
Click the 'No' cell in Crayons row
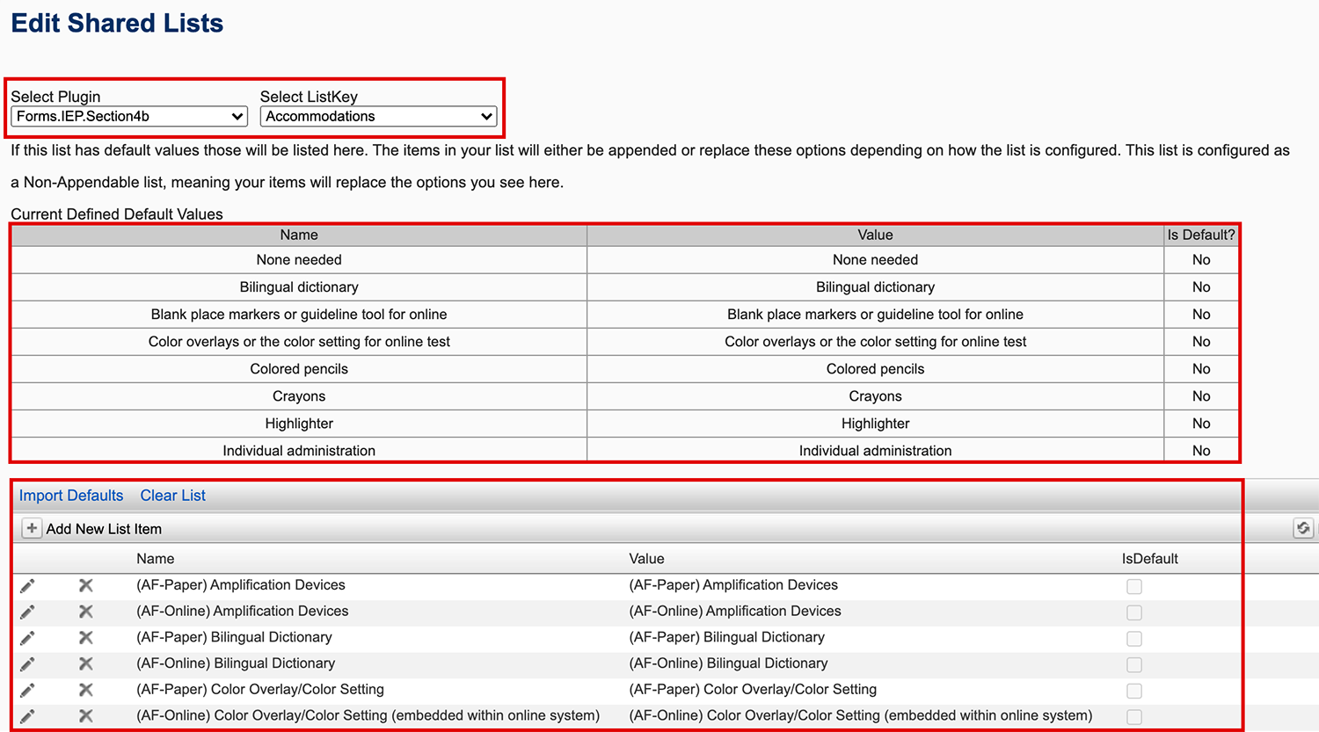tap(1201, 396)
